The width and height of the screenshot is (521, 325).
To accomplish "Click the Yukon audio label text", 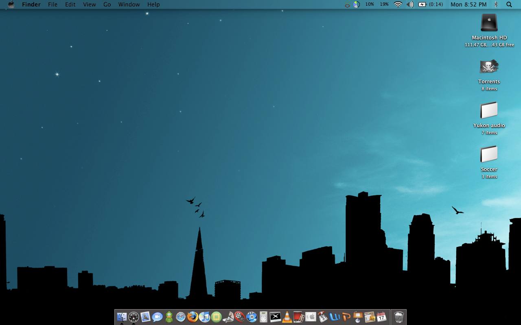I will [x=489, y=126].
